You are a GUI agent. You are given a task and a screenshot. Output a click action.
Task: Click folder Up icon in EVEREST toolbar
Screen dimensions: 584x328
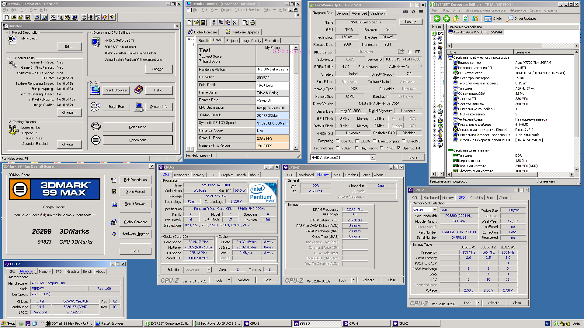click(456, 19)
